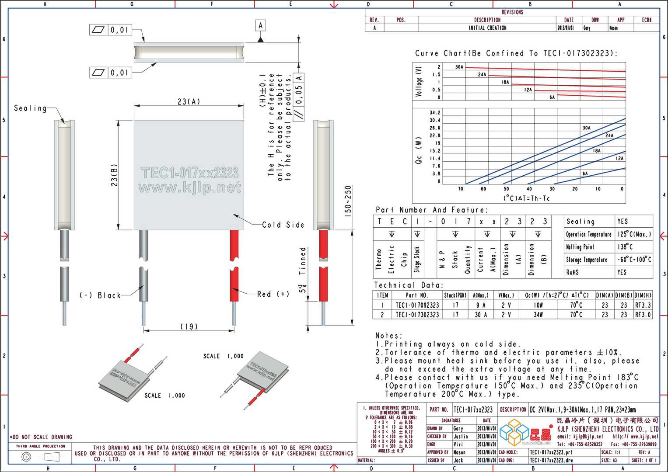Viewport: 668px width, 472px height.
Task: Select part number TEC1-017092323 in the table
Action: click(x=417, y=305)
